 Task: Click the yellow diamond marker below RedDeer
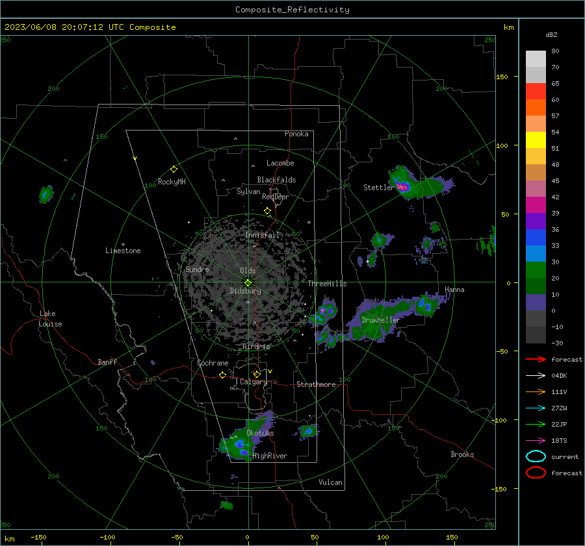point(268,211)
